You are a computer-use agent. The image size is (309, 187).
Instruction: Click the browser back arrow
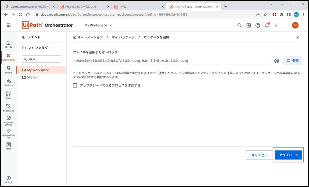[x=6, y=14]
